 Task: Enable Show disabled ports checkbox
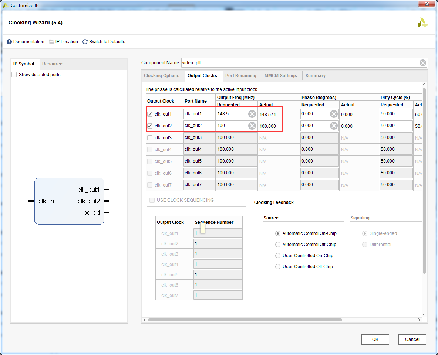(14, 75)
